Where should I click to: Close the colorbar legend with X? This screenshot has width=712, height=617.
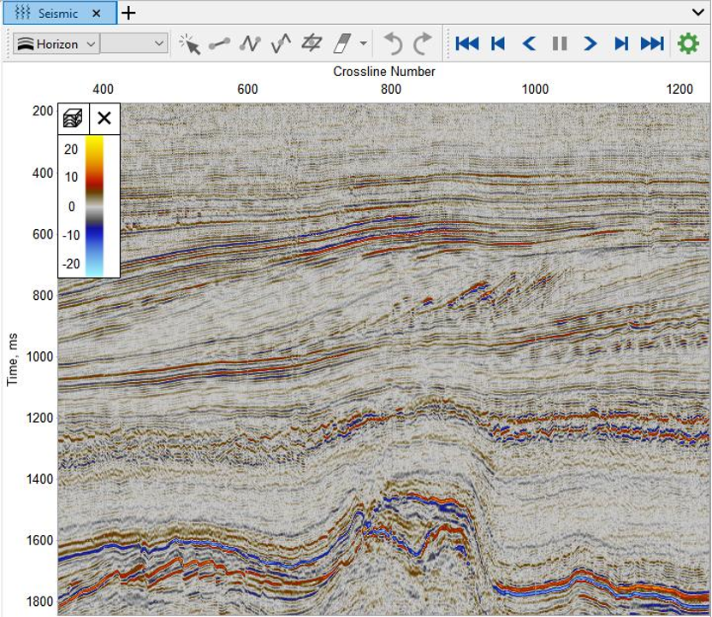[x=104, y=119]
